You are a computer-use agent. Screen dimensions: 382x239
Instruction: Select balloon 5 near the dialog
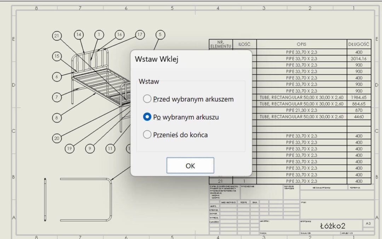[160, 34]
